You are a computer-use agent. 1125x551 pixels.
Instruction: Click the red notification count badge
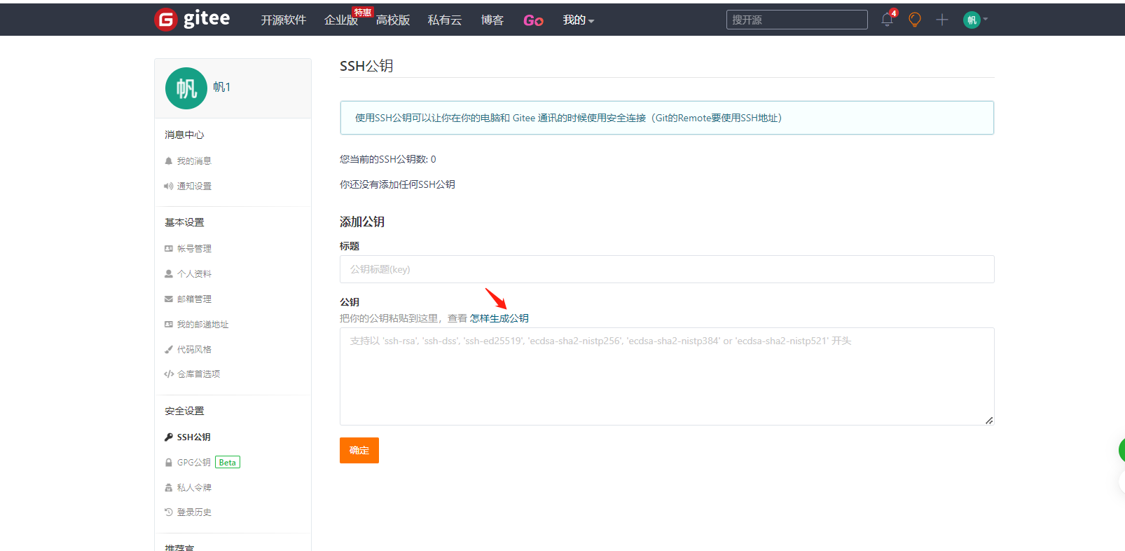(x=894, y=13)
